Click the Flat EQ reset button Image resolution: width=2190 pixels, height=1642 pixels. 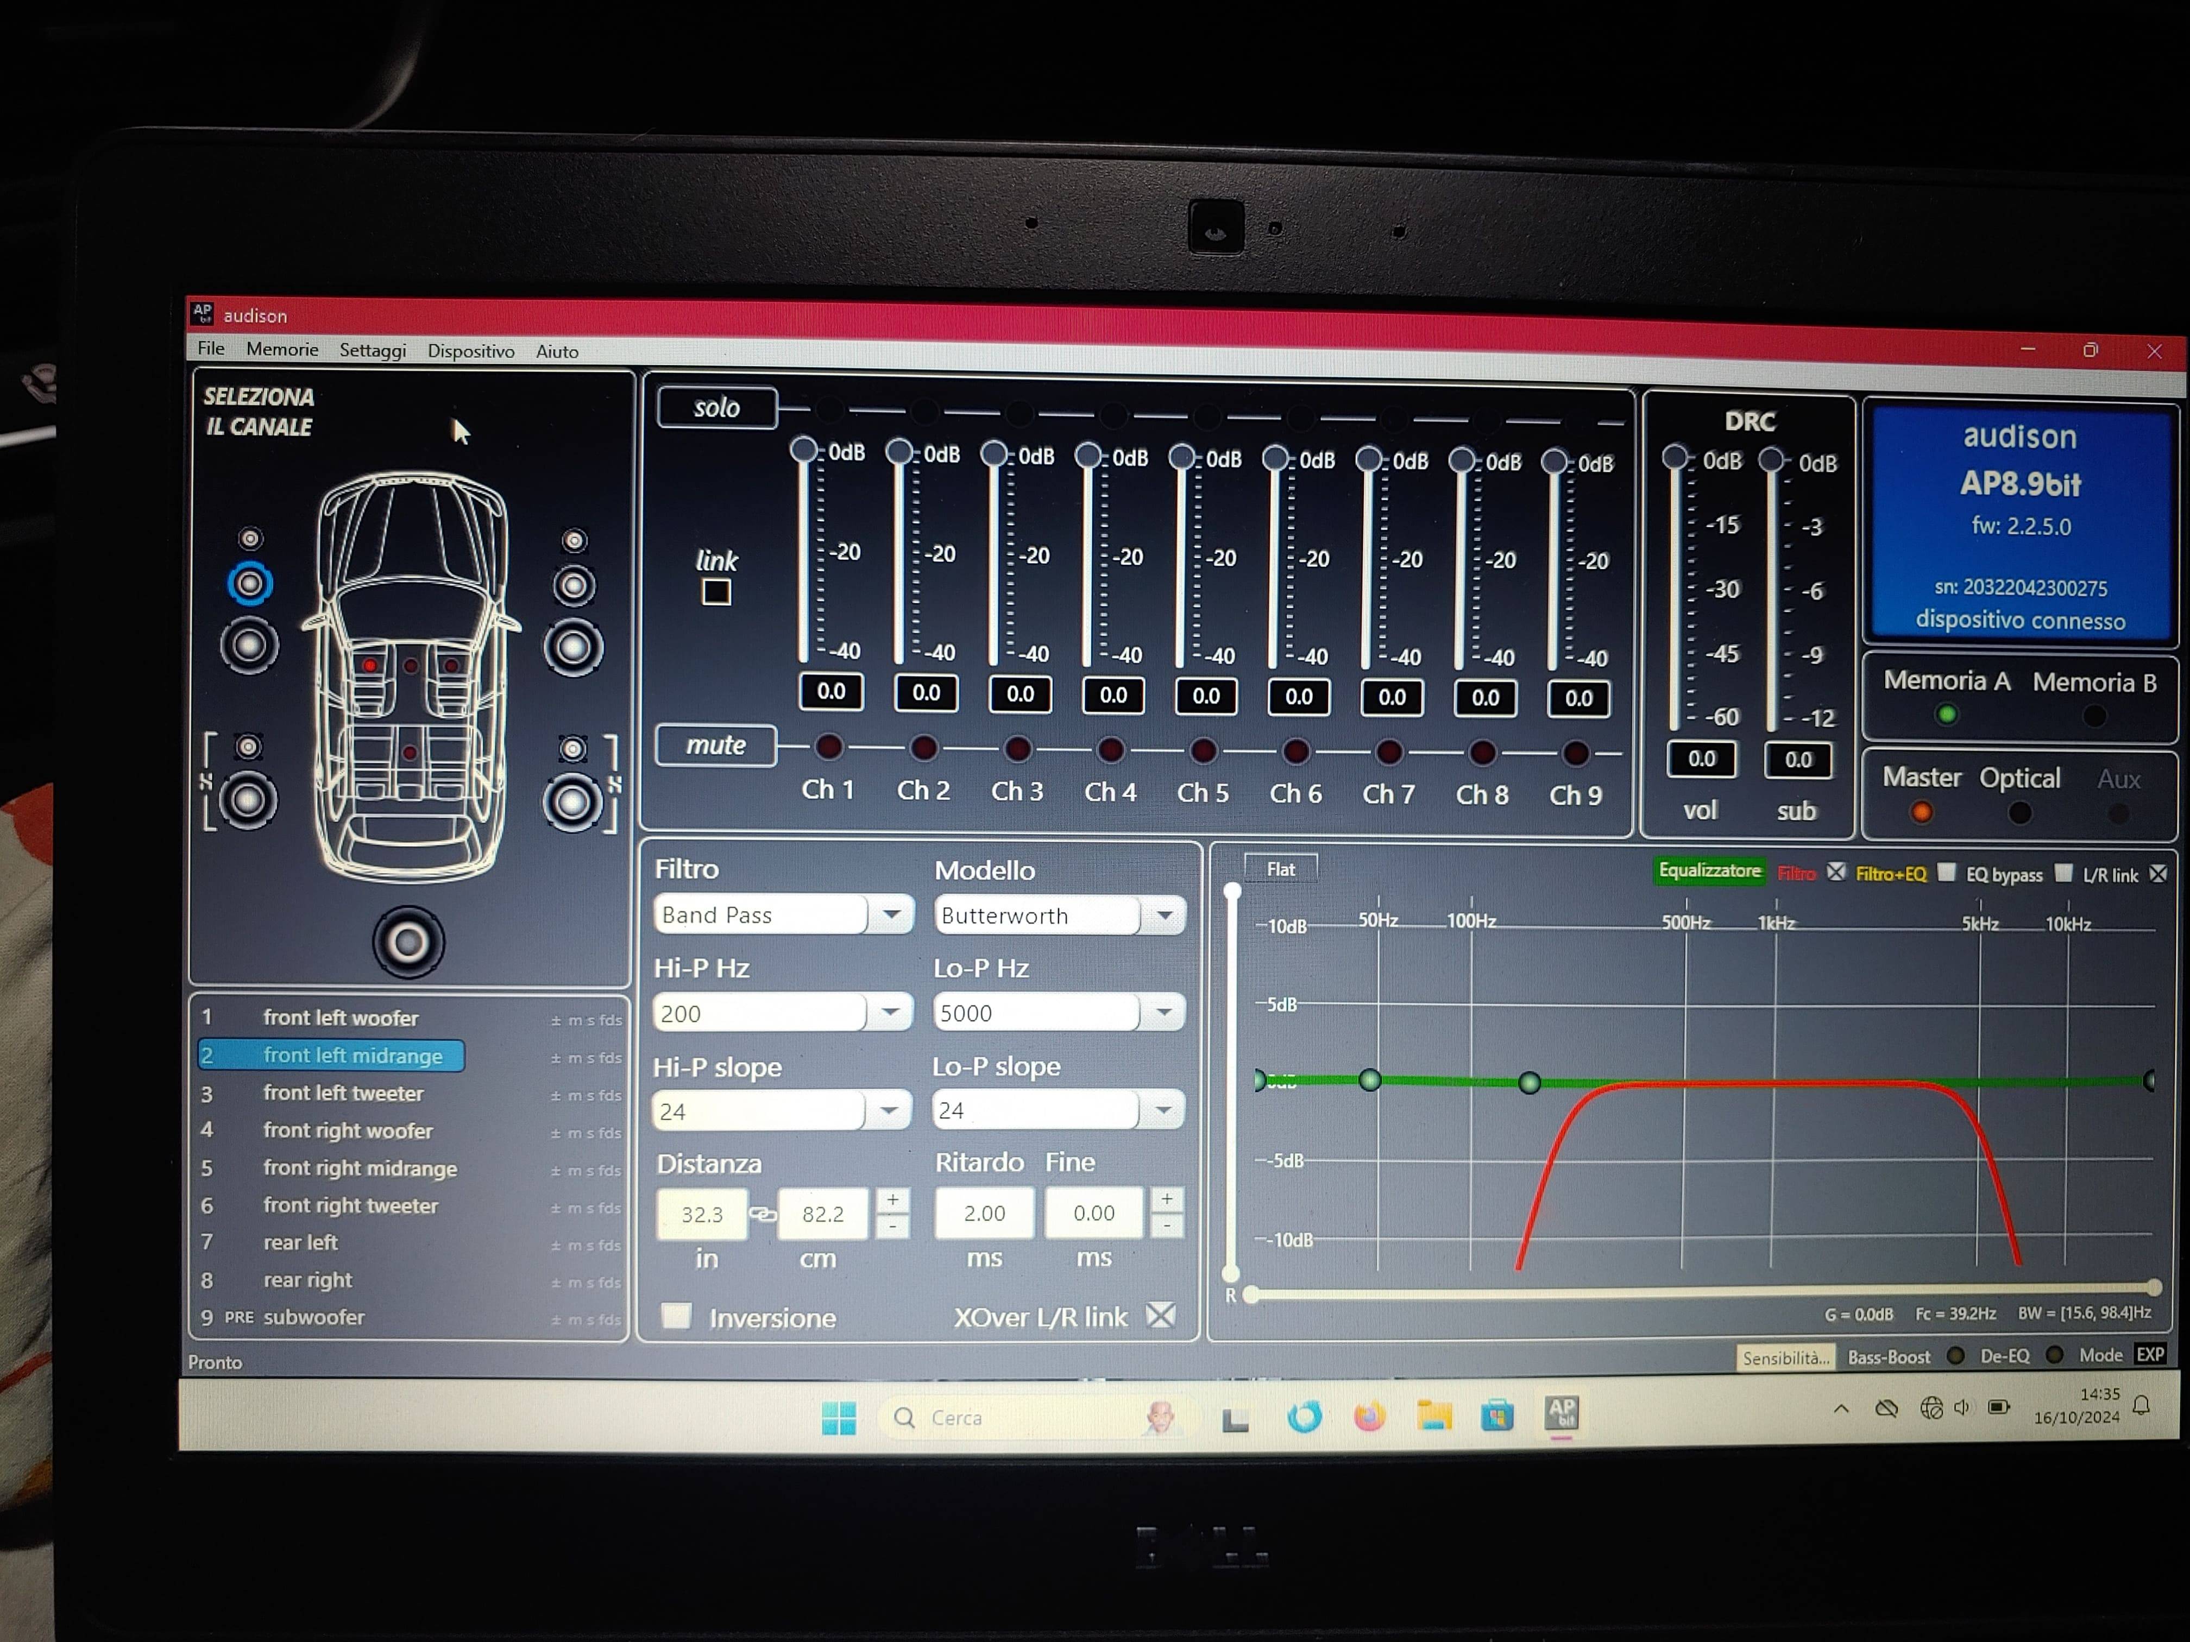(x=1280, y=869)
